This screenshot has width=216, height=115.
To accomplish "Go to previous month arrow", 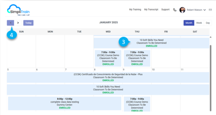I will coord(10,23).
